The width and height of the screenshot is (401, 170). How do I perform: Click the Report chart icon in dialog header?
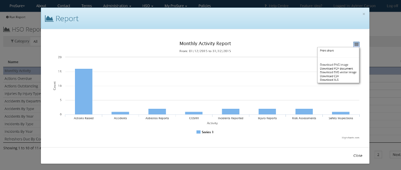pyautogui.click(x=49, y=18)
